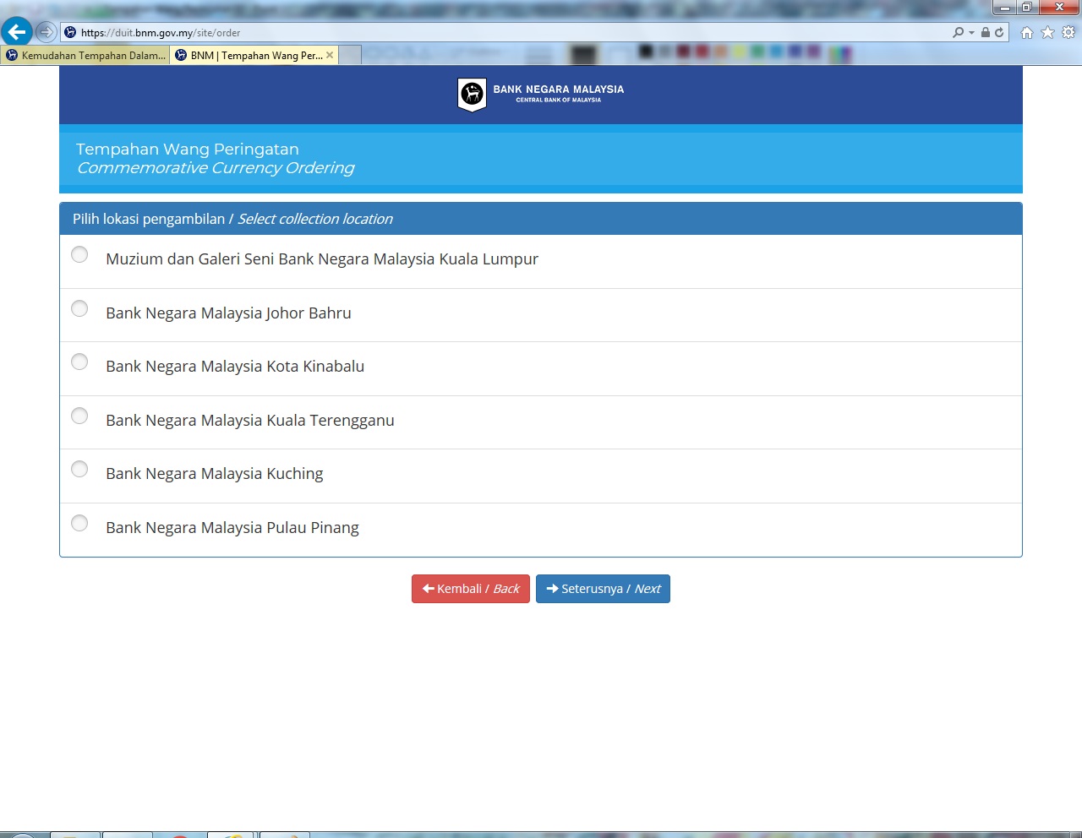Minimize the browser window
Image resolution: width=1082 pixels, height=838 pixels.
(x=1004, y=8)
